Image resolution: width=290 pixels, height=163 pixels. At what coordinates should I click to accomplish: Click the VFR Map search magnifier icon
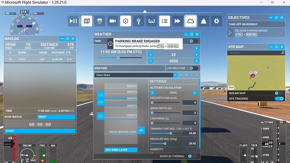click(x=282, y=53)
